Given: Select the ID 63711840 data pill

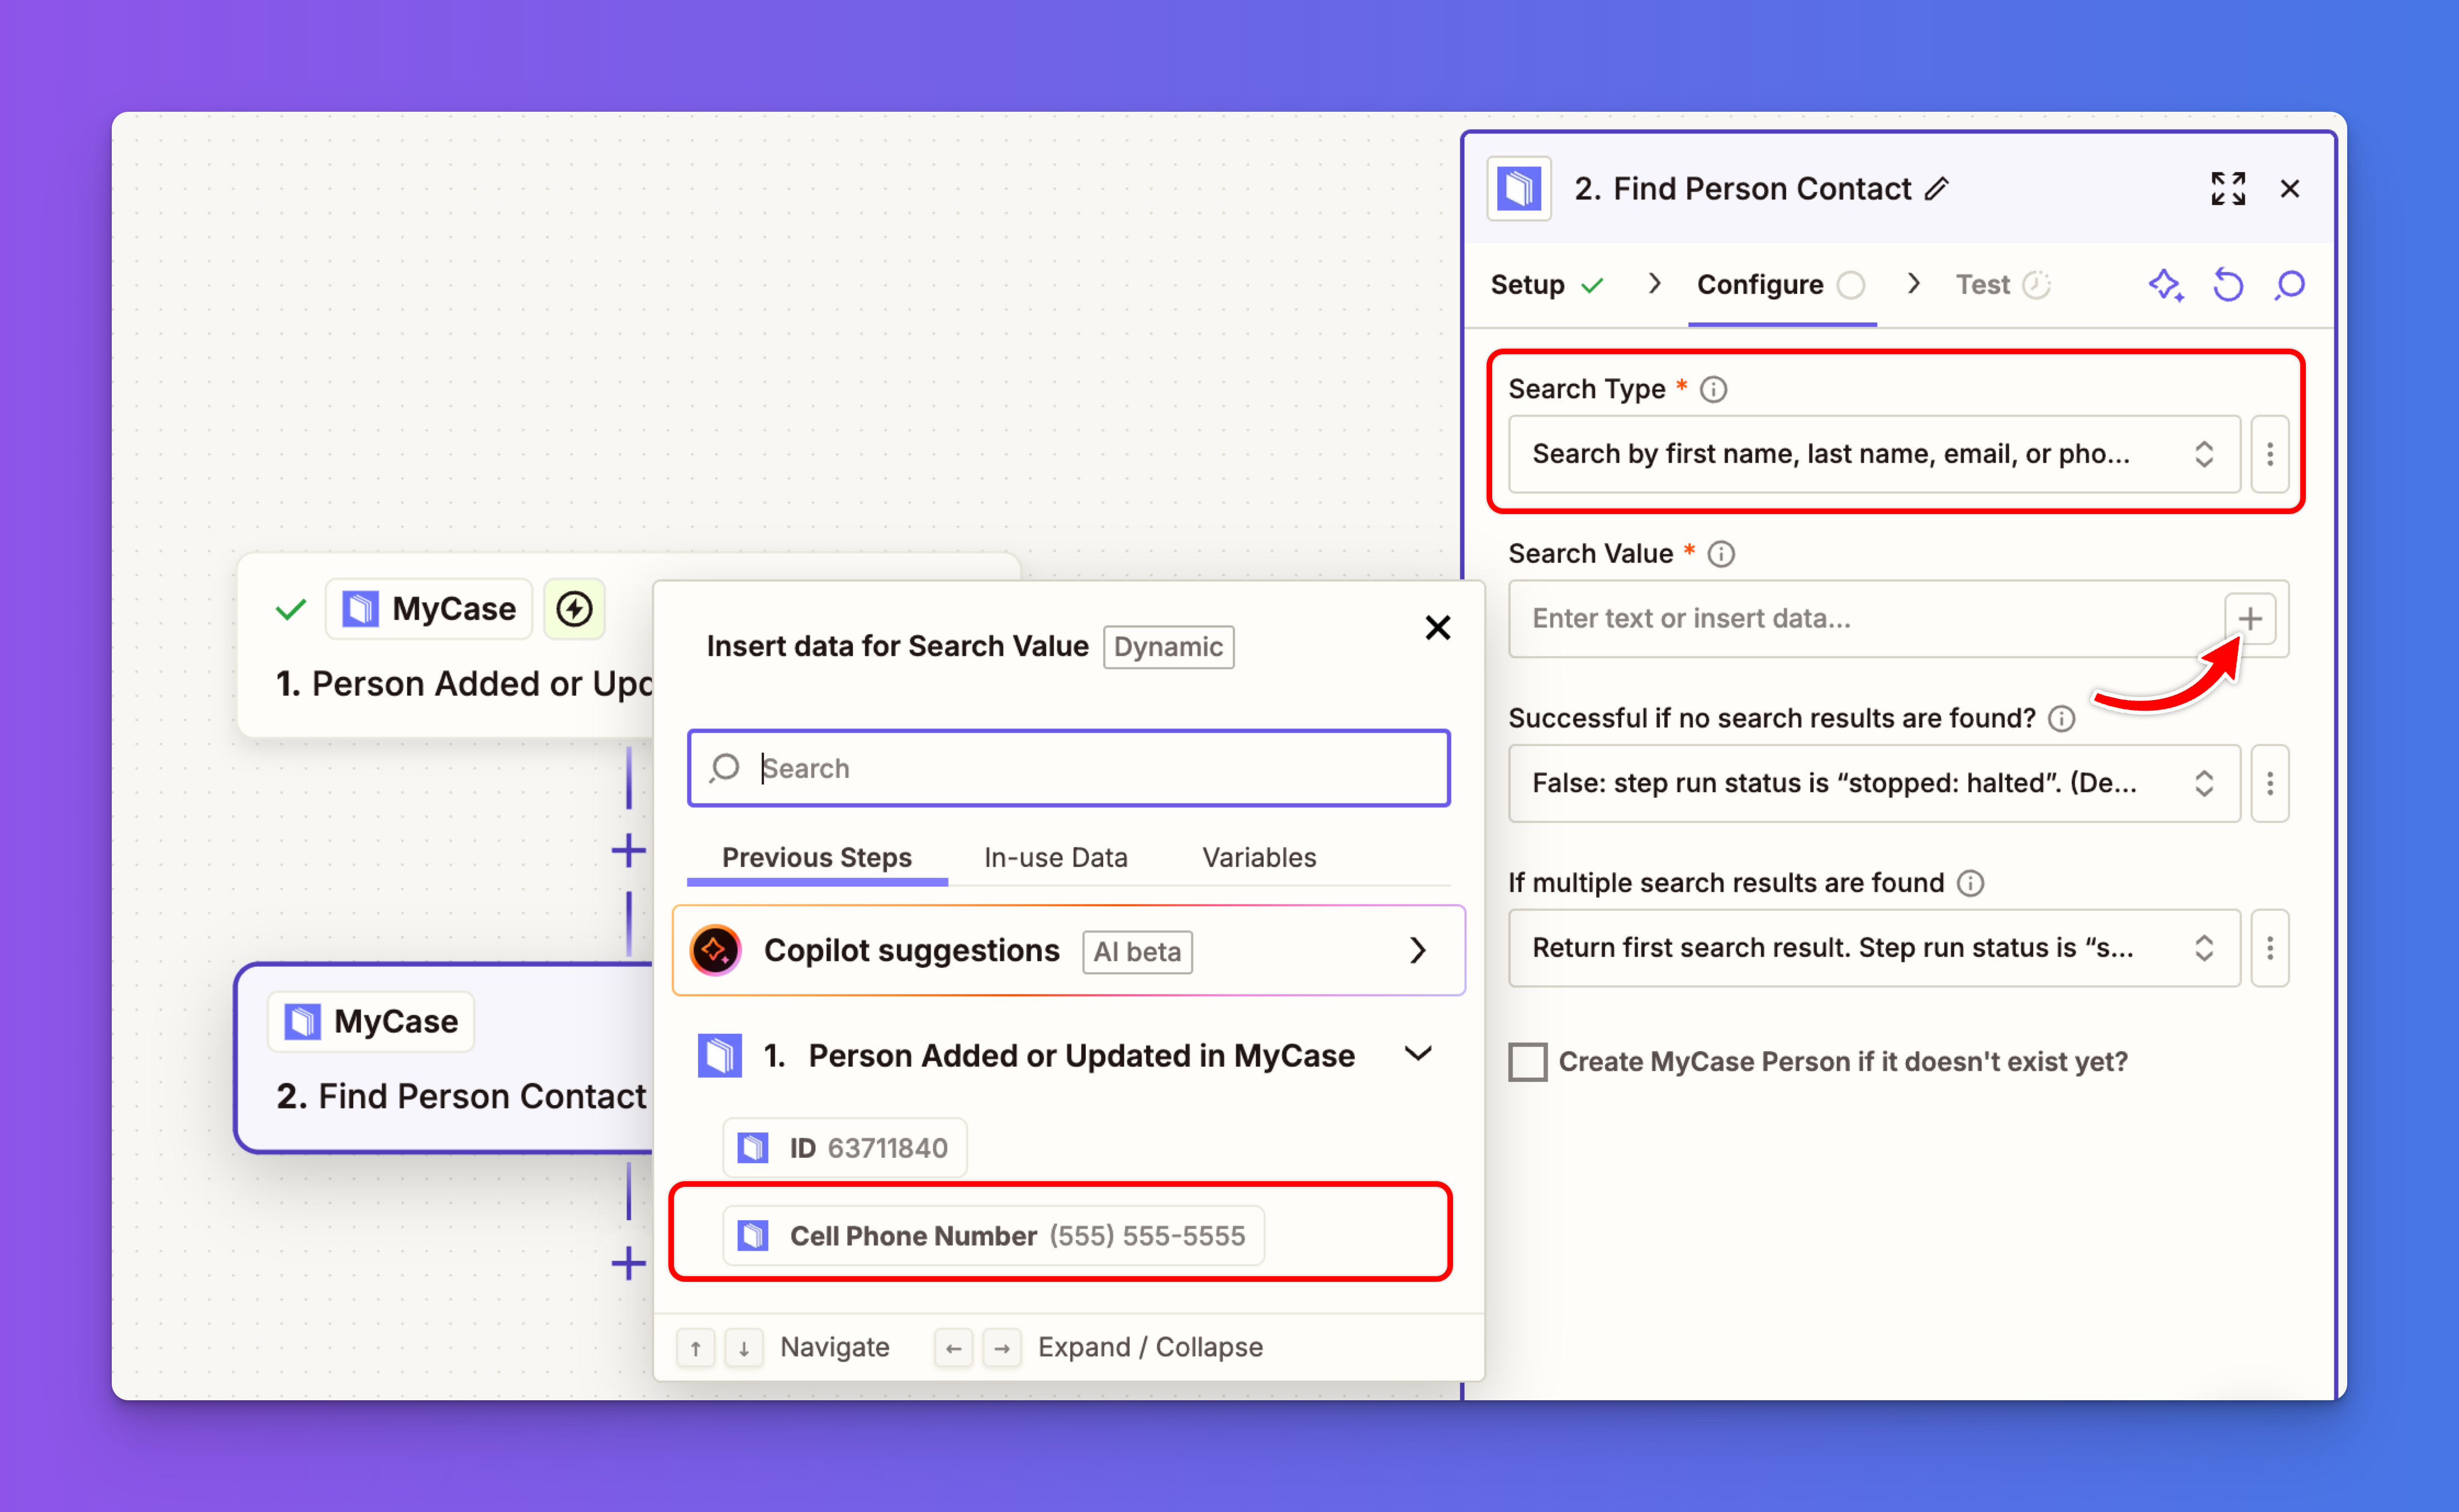Looking at the screenshot, I should tap(845, 1147).
